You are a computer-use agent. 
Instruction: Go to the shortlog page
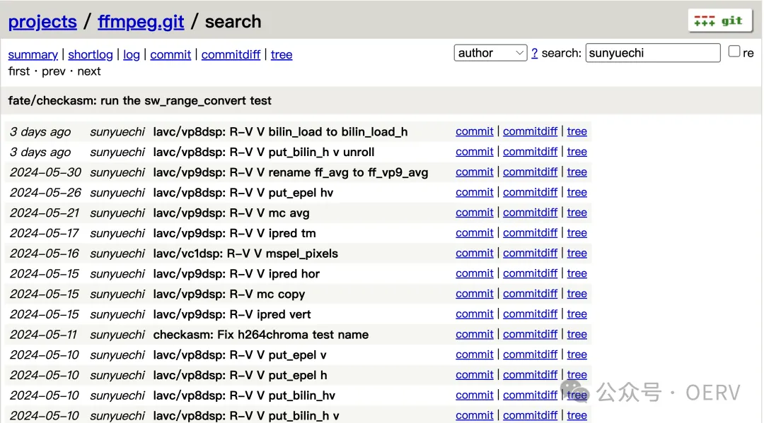click(x=91, y=54)
